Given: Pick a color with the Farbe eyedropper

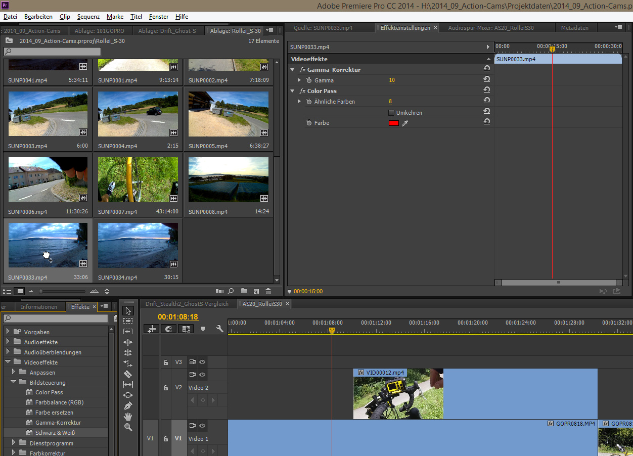Looking at the screenshot, I should pyautogui.click(x=404, y=123).
